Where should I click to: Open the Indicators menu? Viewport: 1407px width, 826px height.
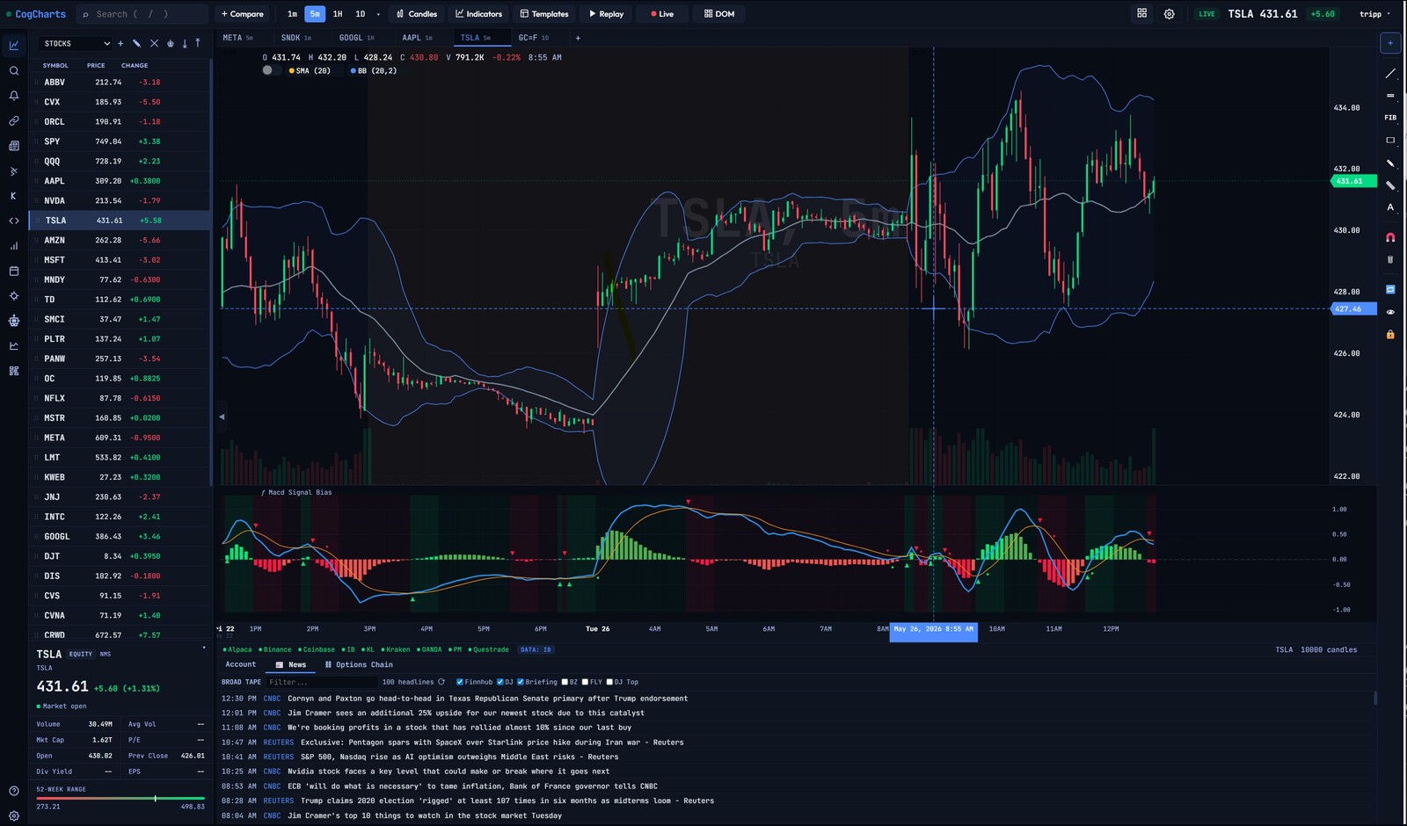(479, 14)
